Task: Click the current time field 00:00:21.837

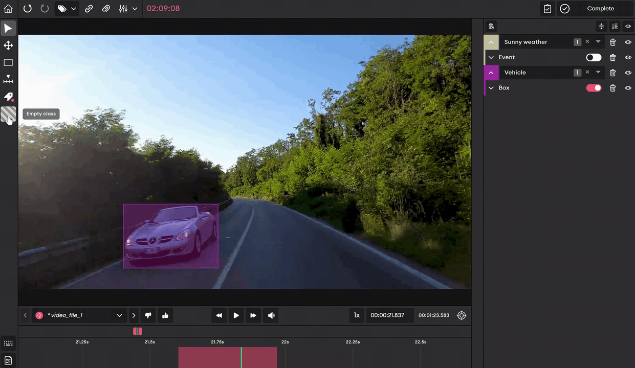Action: (390, 315)
